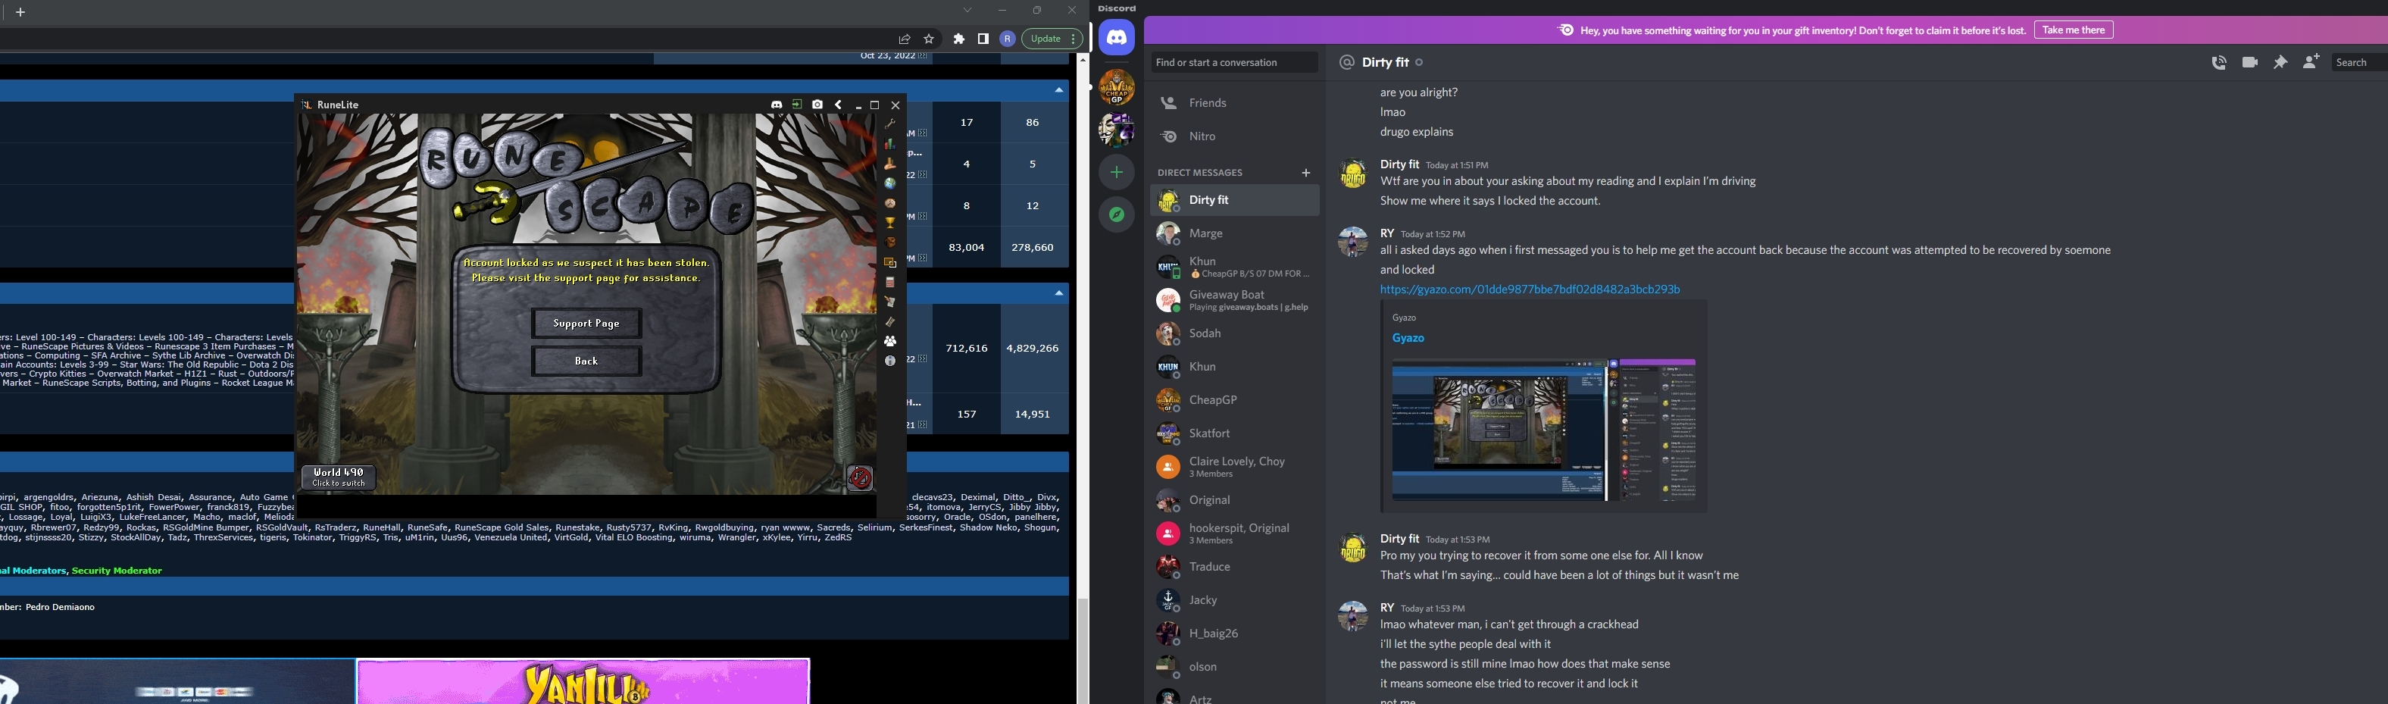Open RuneLite world switcher globe icon

coord(890,183)
